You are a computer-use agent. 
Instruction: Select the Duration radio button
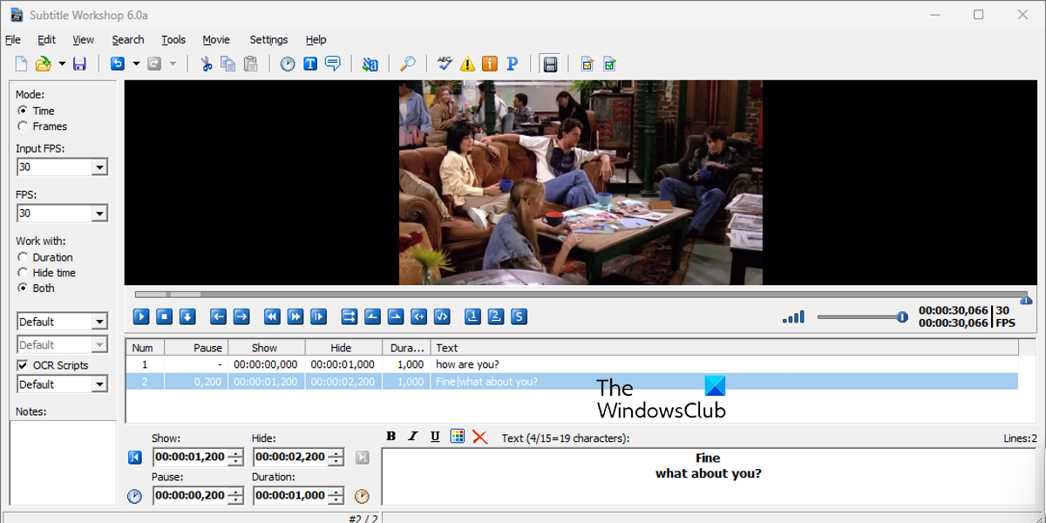coord(23,257)
